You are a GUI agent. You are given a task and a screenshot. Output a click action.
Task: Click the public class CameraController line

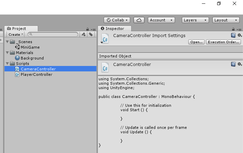pos(146,97)
